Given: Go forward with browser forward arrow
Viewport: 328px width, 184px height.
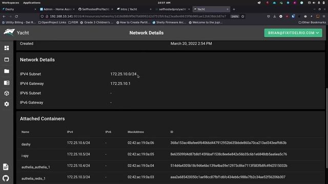Looking at the screenshot, I should click(10, 16).
